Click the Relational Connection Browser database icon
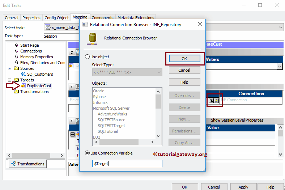The height and width of the screenshot is (190, 285). tap(92, 39)
